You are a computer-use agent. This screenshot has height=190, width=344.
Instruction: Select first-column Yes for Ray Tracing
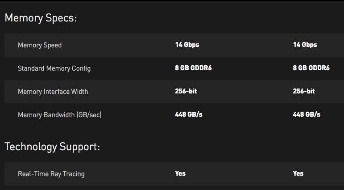pos(180,173)
